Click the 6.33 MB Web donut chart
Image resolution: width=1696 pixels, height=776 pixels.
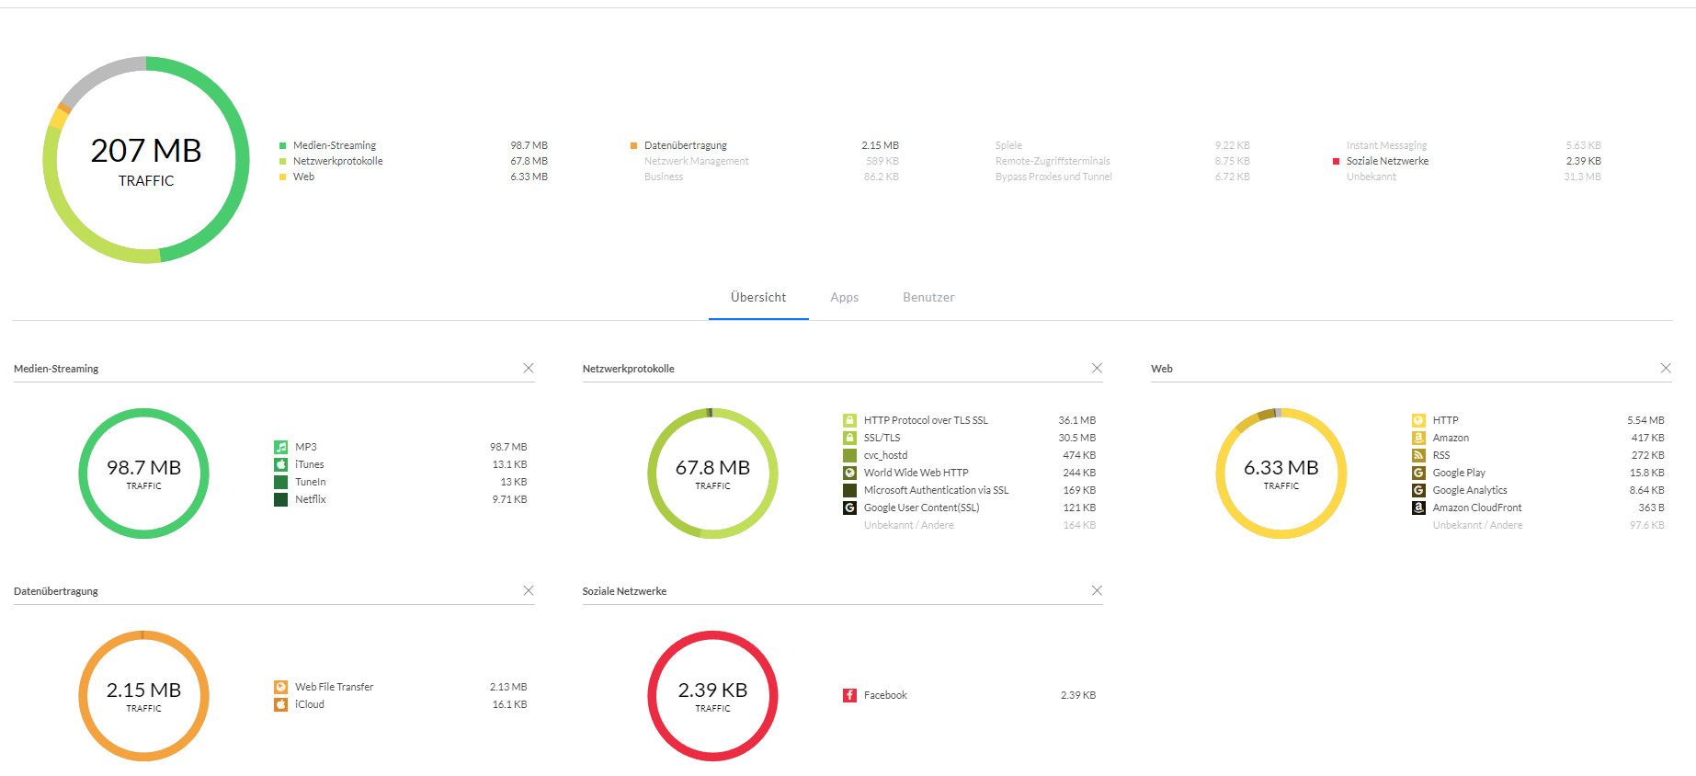point(1281,474)
